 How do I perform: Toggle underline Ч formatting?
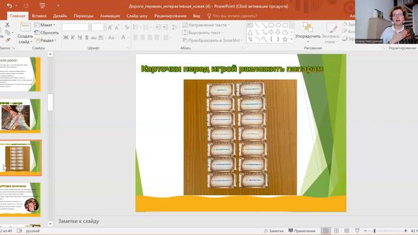tap(80, 38)
